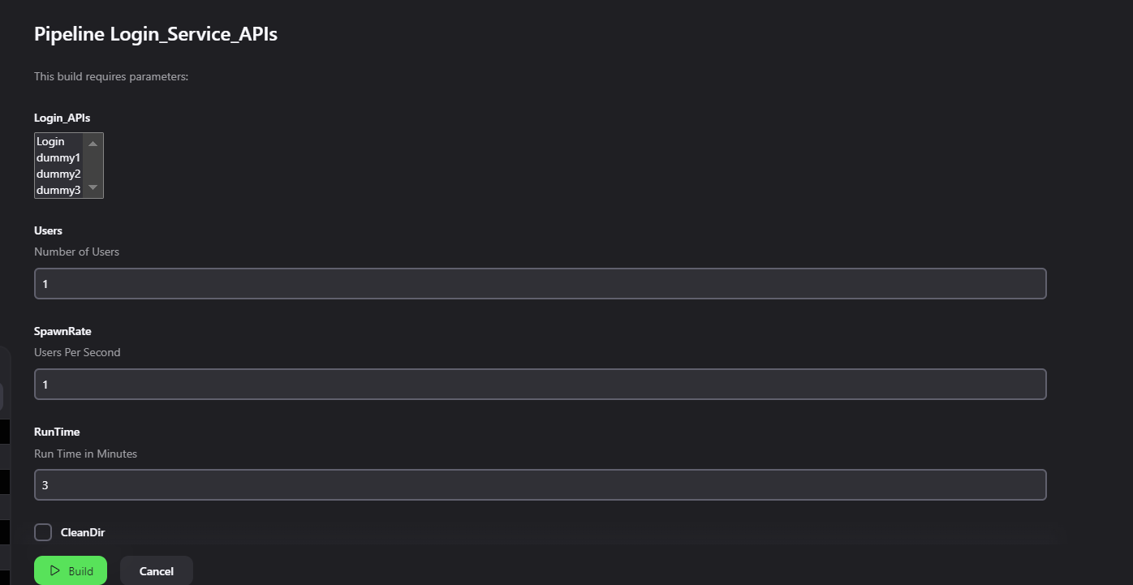The image size is (1133, 585).
Task: Focus the Number of Users field
Action: [x=540, y=284]
